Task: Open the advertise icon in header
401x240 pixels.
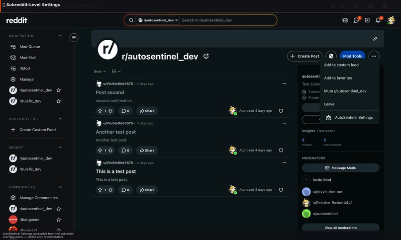Action: pyautogui.click(x=345, y=20)
